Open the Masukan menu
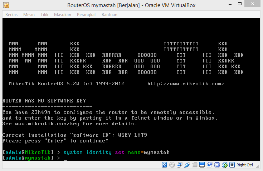The image size is (263, 171). tap(63, 15)
